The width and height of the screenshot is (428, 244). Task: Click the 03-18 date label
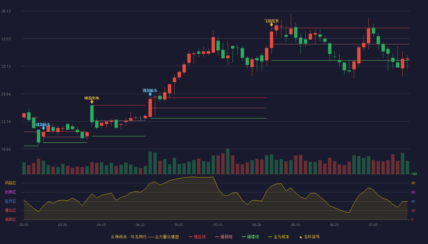point(24,225)
